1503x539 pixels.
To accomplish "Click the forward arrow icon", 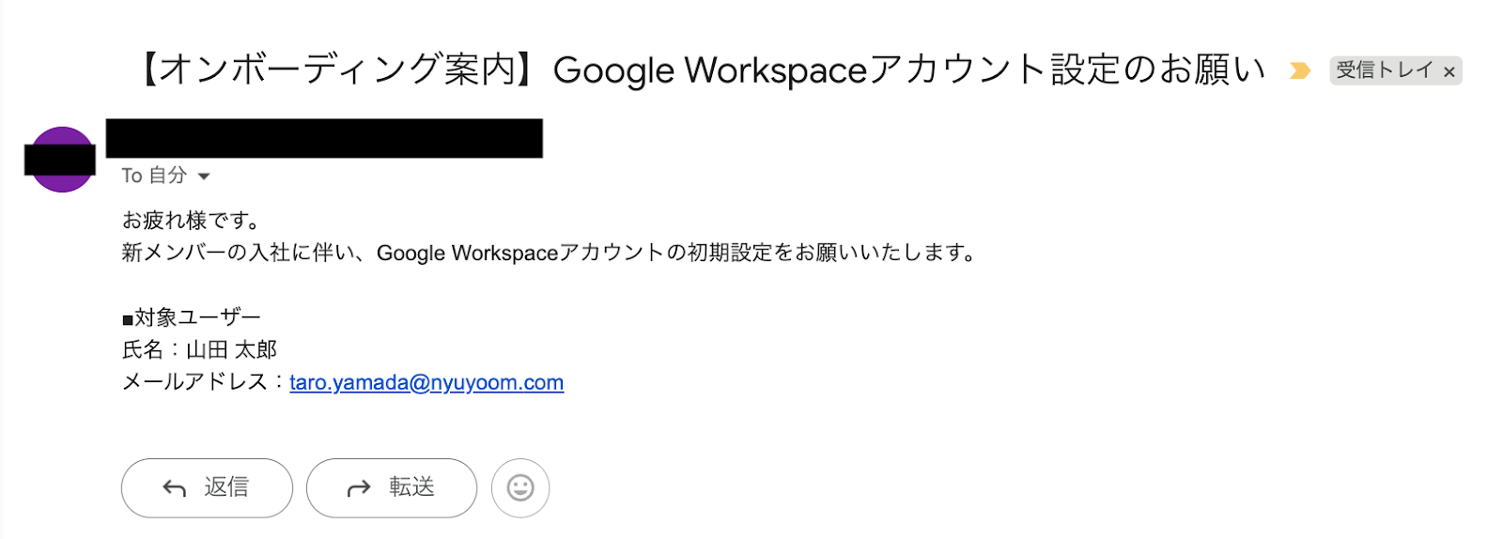I will tap(359, 488).
